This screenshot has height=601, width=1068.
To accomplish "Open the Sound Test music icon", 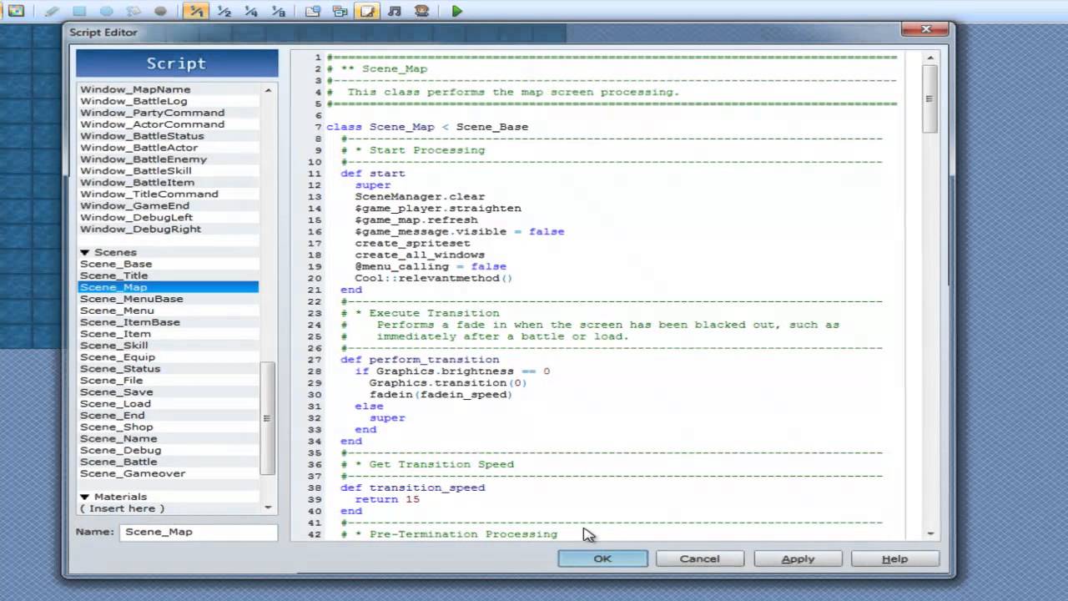I will [x=395, y=11].
